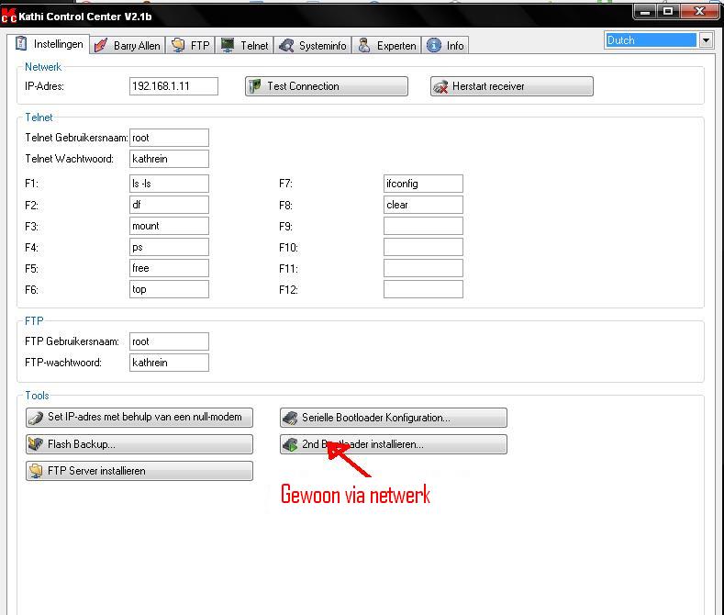
Task: Click the F2 field containing df
Action: click(169, 205)
